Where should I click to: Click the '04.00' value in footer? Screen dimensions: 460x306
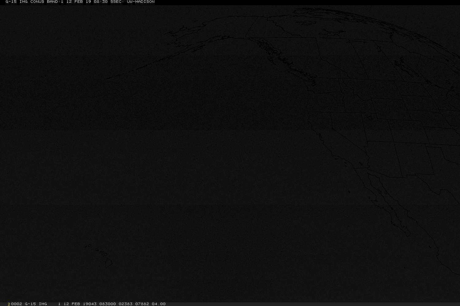(x=159, y=304)
